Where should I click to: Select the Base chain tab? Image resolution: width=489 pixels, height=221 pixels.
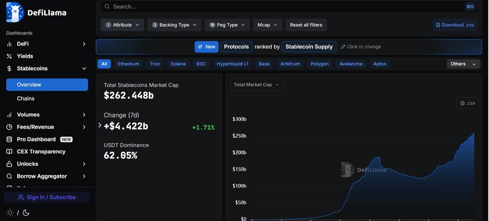(x=264, y=64)
